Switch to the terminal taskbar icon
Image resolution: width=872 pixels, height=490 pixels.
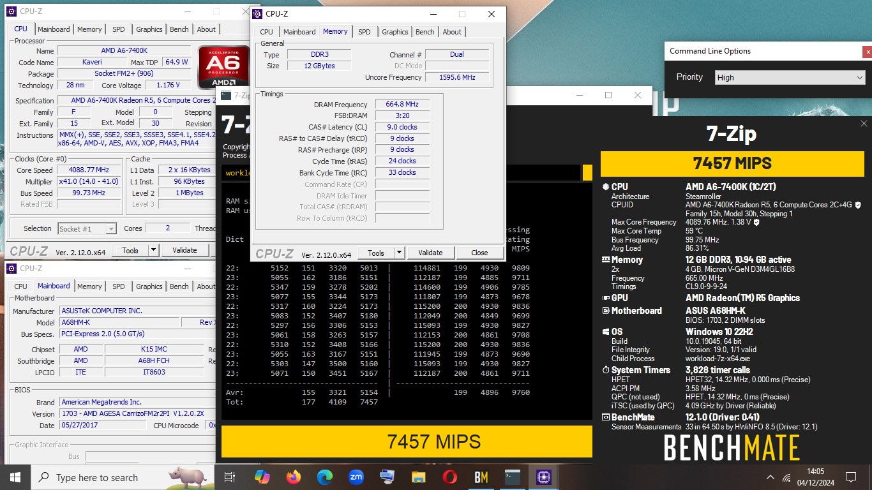[x=512, y=477]
